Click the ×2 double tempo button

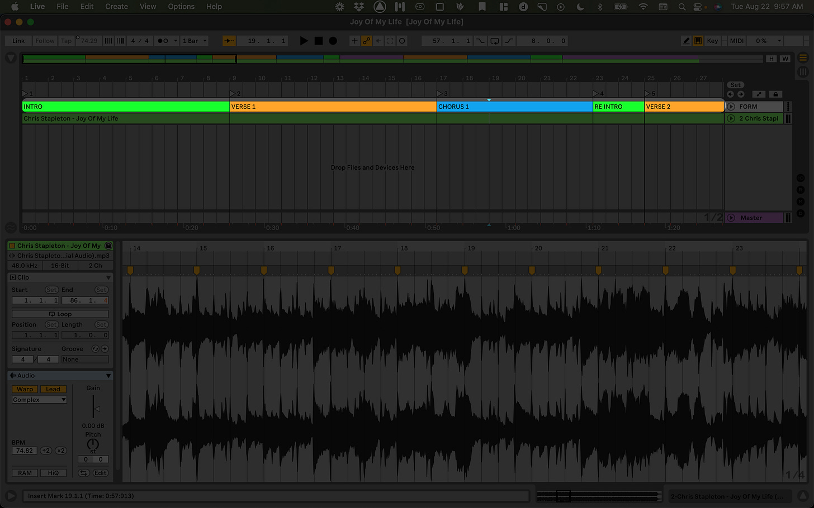(61, 451)
